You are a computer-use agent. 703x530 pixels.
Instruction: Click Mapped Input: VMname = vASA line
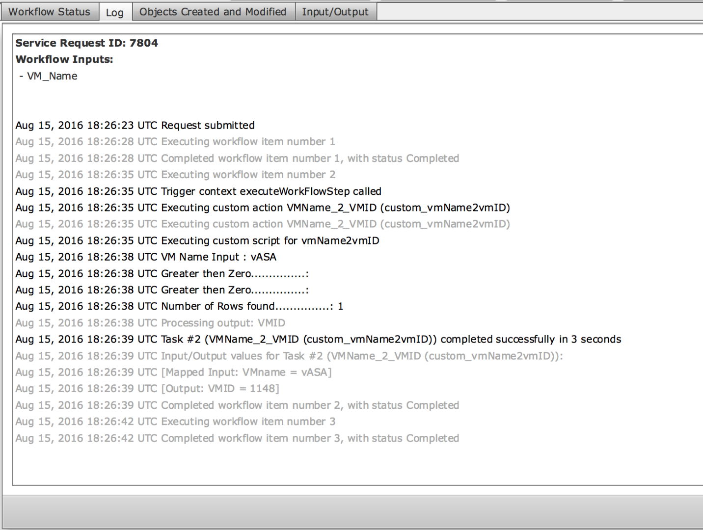173,372
